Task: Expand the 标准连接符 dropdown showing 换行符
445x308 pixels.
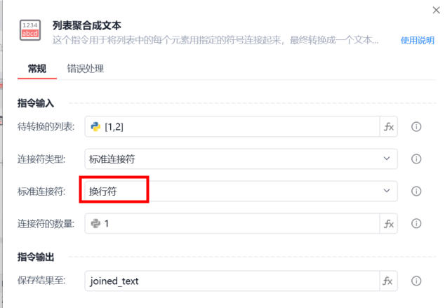Action: click(241, 191)
